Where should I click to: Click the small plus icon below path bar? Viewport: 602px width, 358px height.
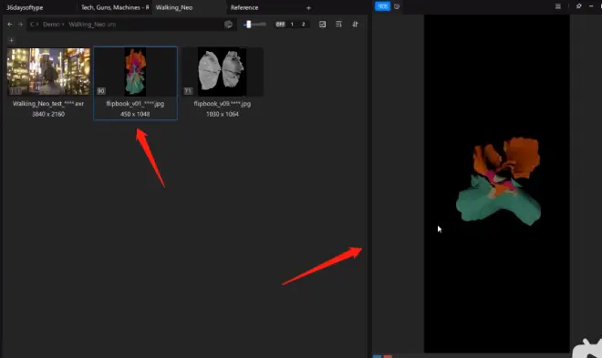11,40
